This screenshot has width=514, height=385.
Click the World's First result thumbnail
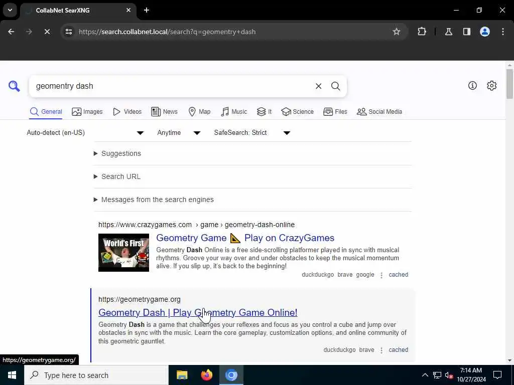[123, 253]
